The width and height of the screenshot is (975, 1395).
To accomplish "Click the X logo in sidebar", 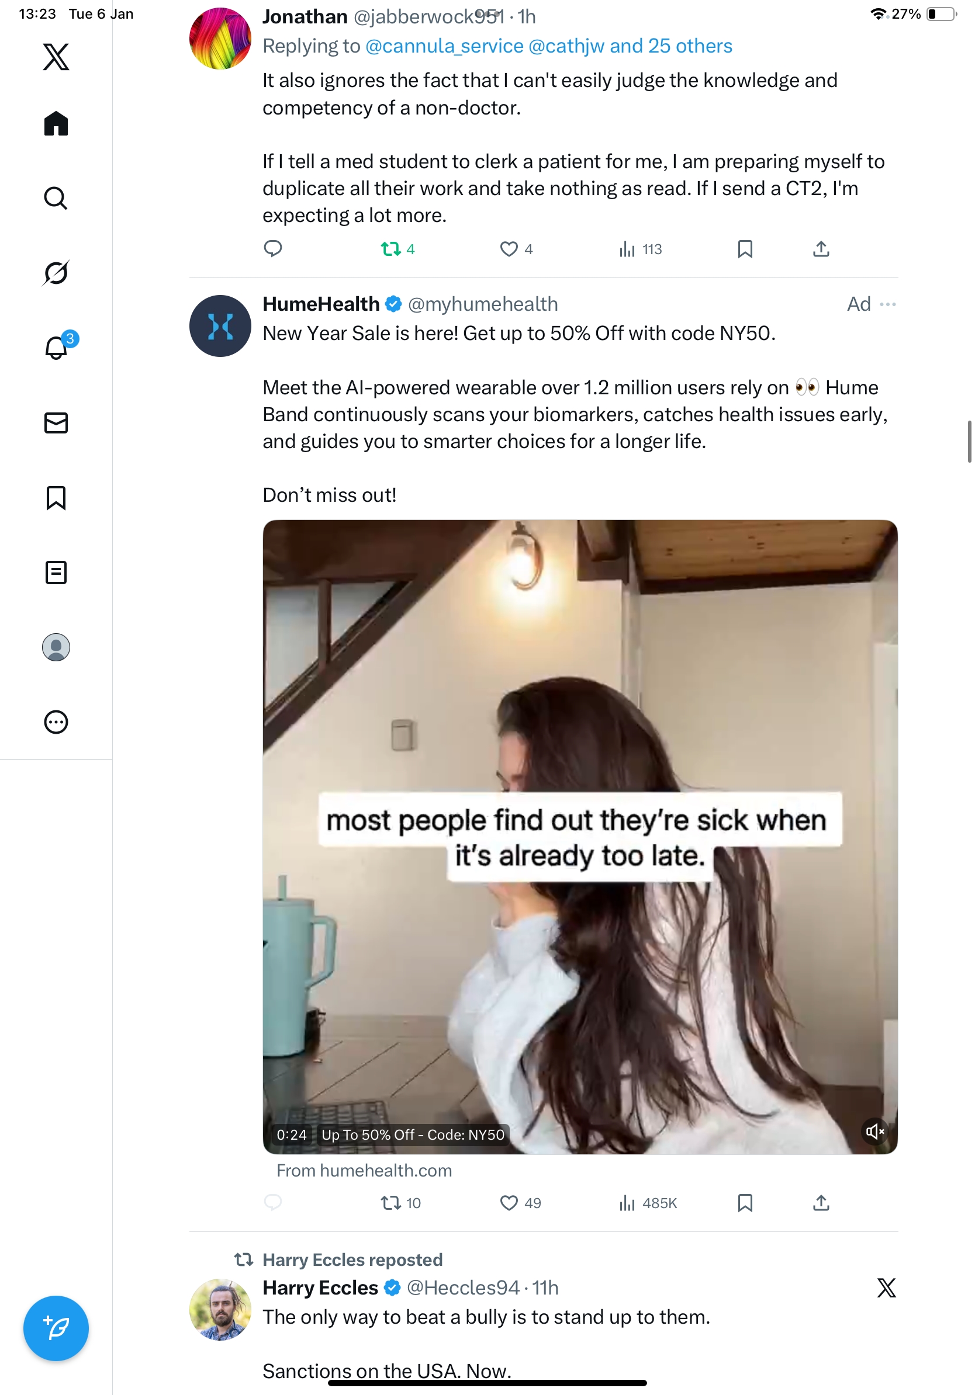I will coord(56,57).
